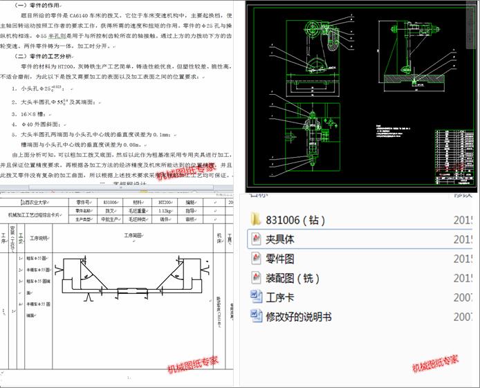Select the 零件图 DWG file icon
Viewport: 480px width, 388px height.
[256, 258]
